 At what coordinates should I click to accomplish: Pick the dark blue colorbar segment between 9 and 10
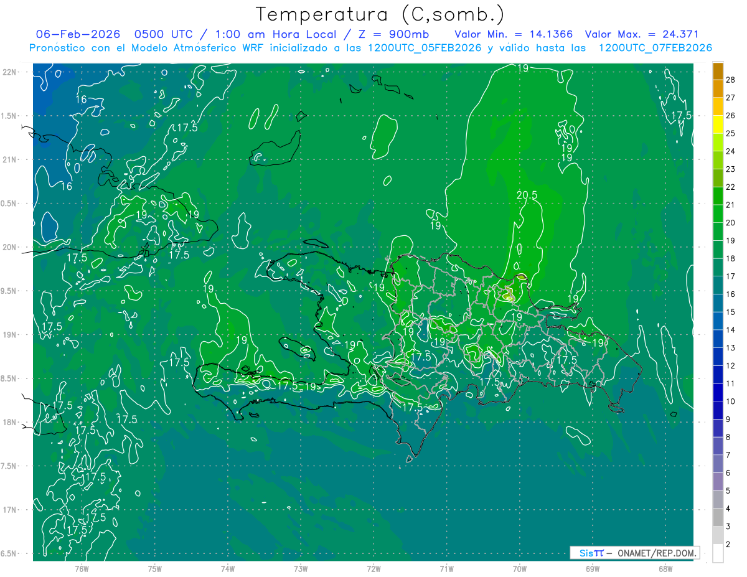point(718,410)
